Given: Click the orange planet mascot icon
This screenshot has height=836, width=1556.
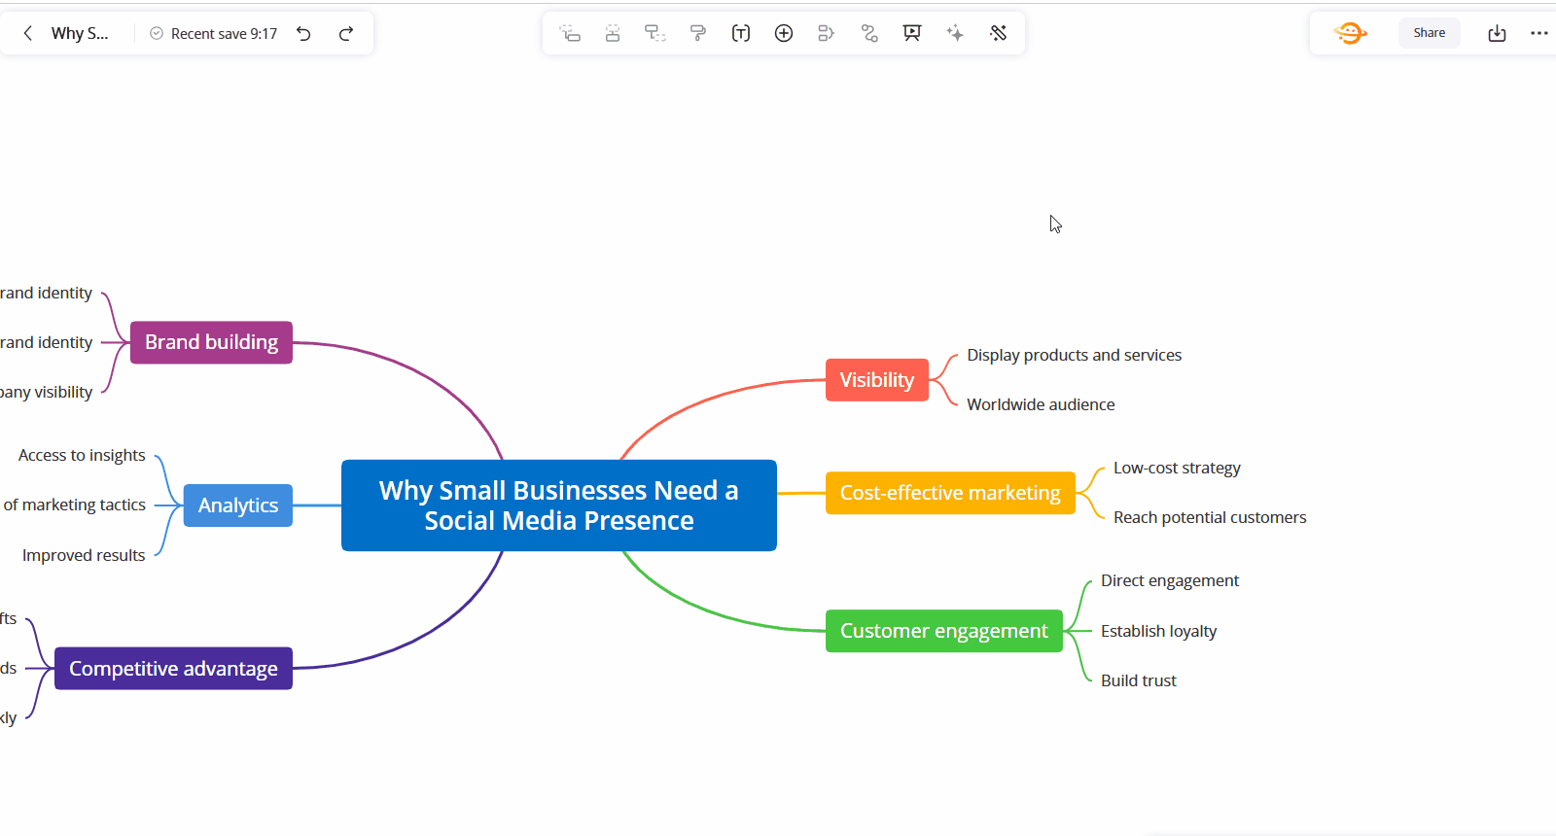Looking at the screenshot, I should click(1350, 33).
